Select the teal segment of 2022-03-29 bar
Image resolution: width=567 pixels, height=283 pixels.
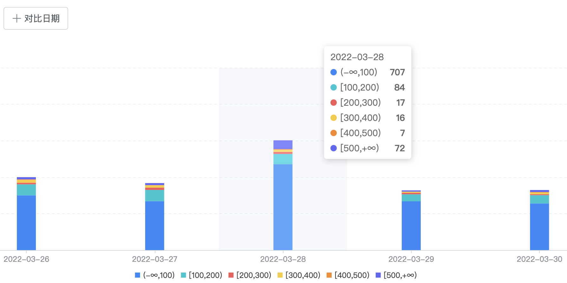(411, 198)
